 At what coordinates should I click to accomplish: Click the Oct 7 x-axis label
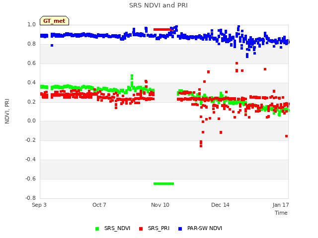click(99, 205)
